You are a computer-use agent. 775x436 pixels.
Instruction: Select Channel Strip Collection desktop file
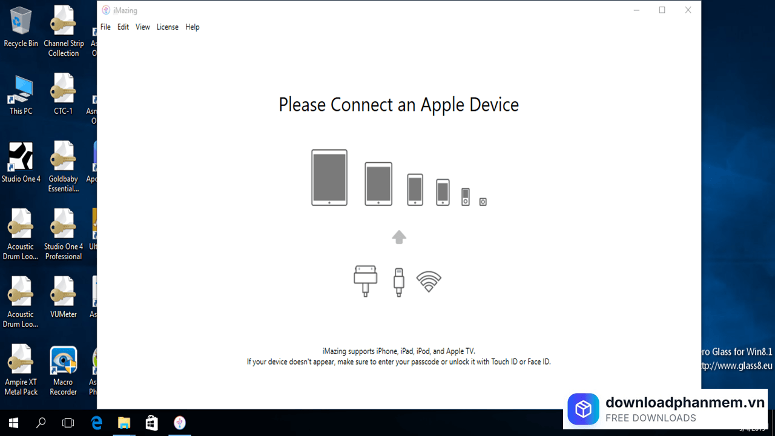tap(64, 31)
